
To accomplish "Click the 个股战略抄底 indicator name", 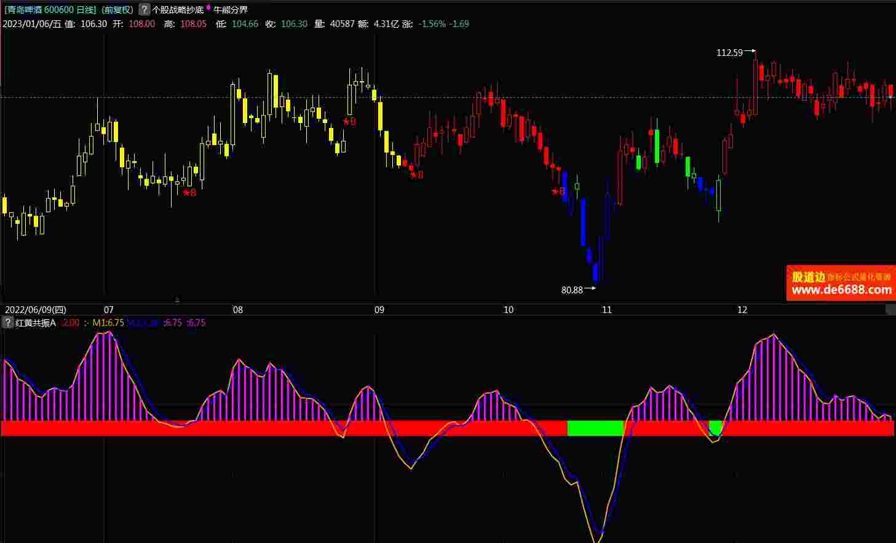I will (177, 9).
